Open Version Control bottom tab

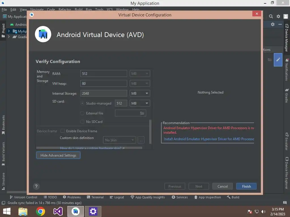tap(24, 197)
